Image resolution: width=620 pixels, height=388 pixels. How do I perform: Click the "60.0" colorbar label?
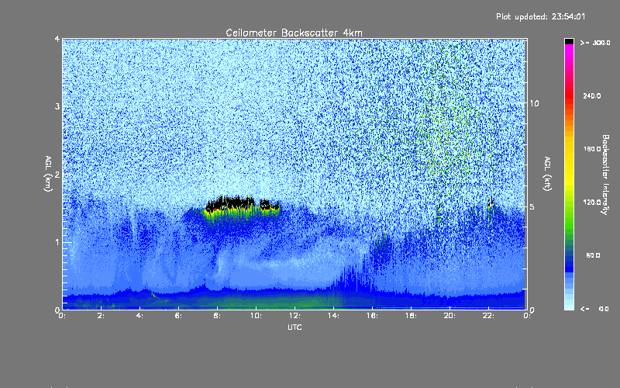click(x=593, y=255)
